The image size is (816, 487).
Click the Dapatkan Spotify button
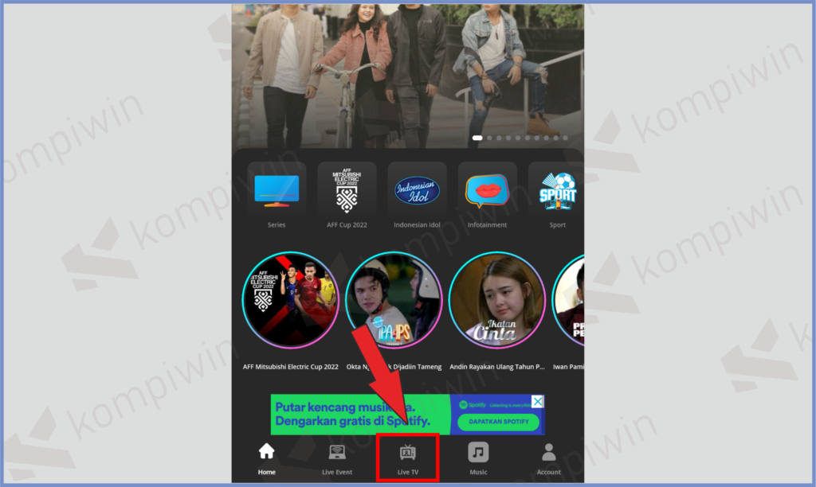(x=499, y=422)
